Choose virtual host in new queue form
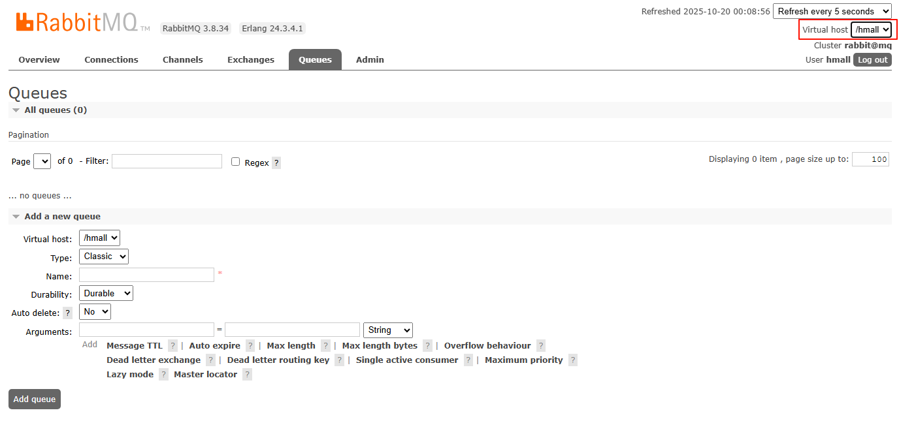The height and width of the screenshot is (421, 899). click(x=99, y=238)
